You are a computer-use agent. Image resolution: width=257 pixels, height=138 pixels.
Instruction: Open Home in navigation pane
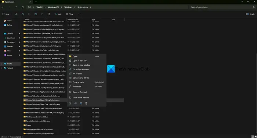click(8, 21)
